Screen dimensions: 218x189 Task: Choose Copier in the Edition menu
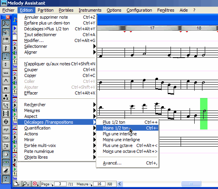tap(57, 75)
